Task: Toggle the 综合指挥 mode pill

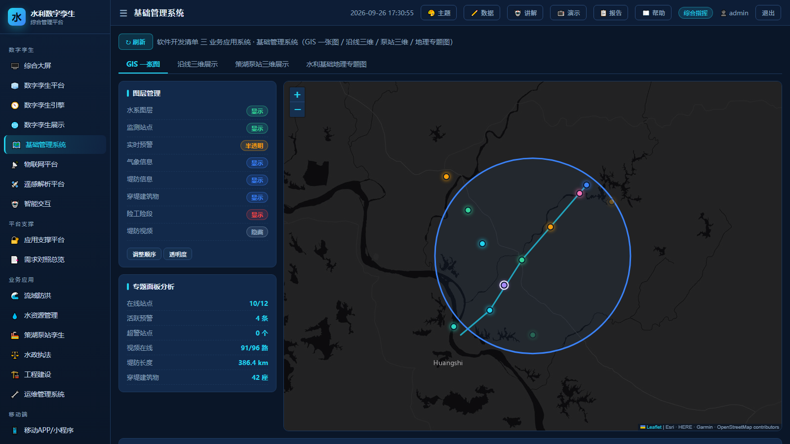Action: click(696, 13)
